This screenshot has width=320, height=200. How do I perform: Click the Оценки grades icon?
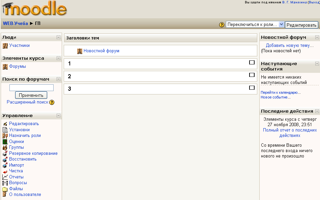pyautogui.click(x=5, y=142)
